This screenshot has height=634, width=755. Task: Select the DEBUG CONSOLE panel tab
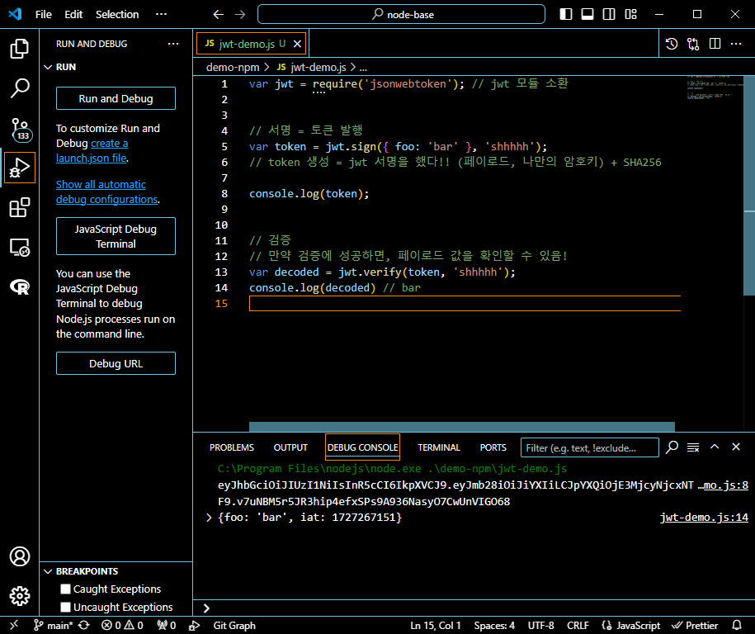click(x=362, y=447)
